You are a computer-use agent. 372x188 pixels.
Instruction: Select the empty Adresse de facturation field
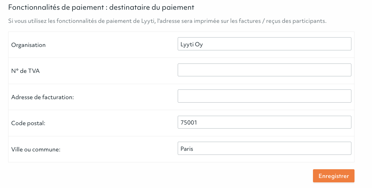coord(264,96)
